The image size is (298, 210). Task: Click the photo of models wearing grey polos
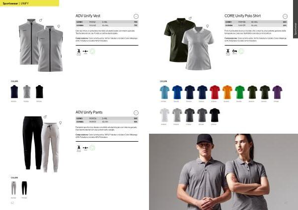[x=223, y=172]
